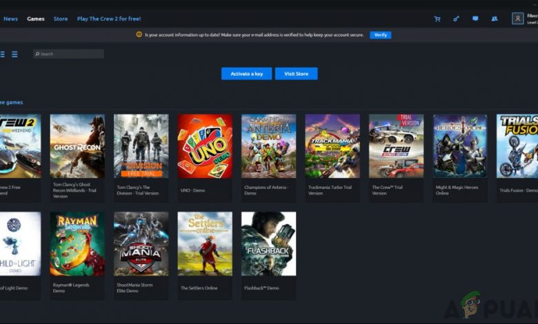Viewport: 538px width, 324px height.
Task: Select The Division Free Trial cover
Action: [141, 146]
